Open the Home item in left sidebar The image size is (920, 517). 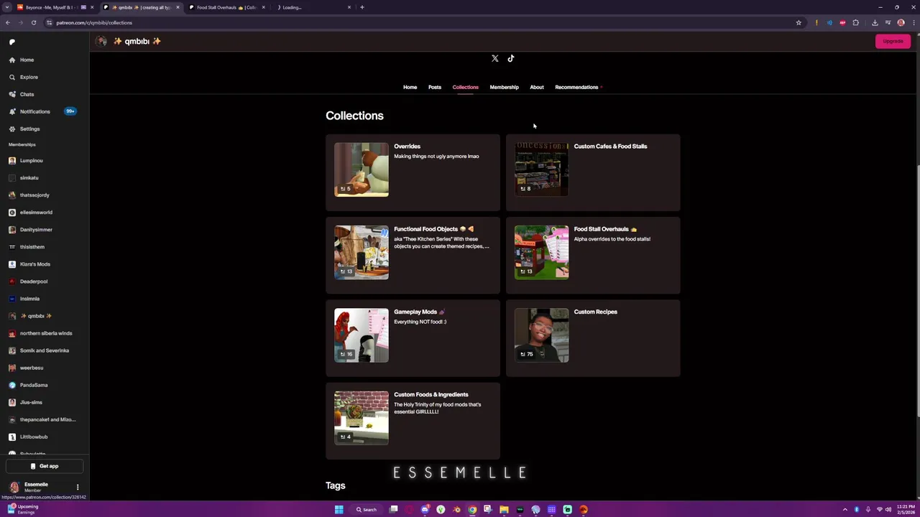point(27,60)
